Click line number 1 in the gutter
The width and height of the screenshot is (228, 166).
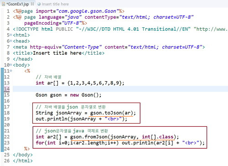[x=8, y=11]
